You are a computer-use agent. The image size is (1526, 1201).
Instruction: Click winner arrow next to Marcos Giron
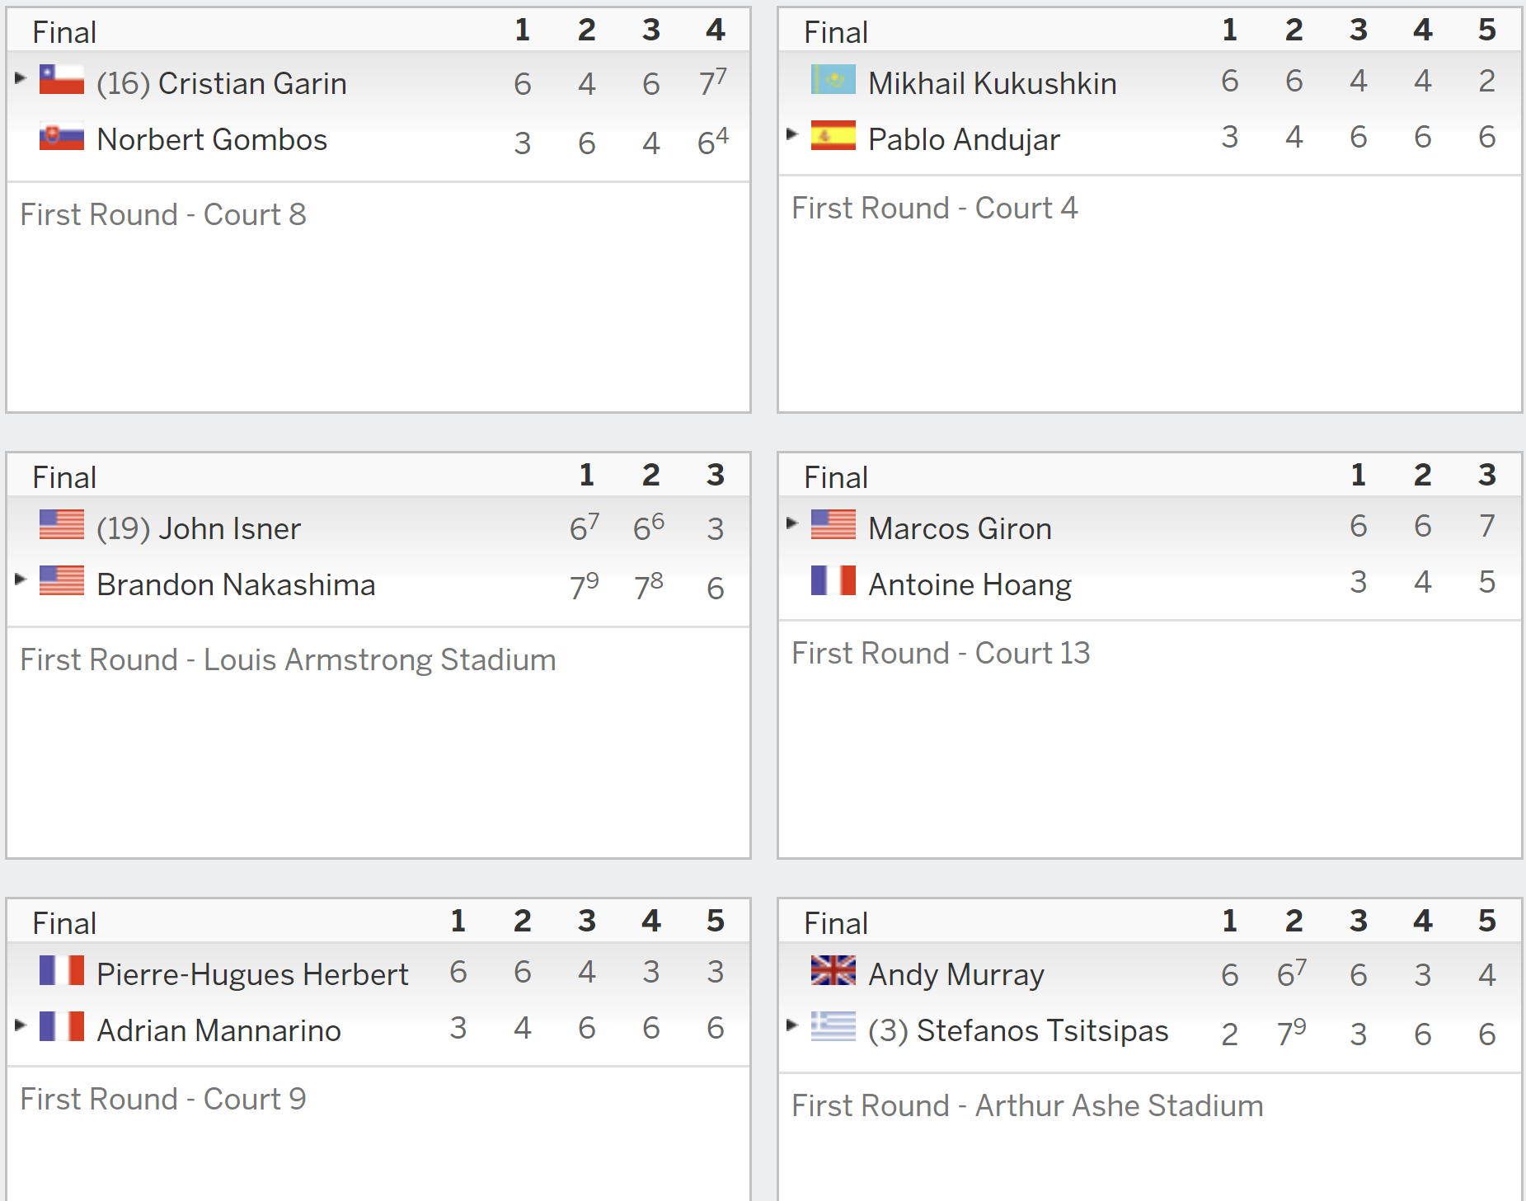click(x=792, y=523)
